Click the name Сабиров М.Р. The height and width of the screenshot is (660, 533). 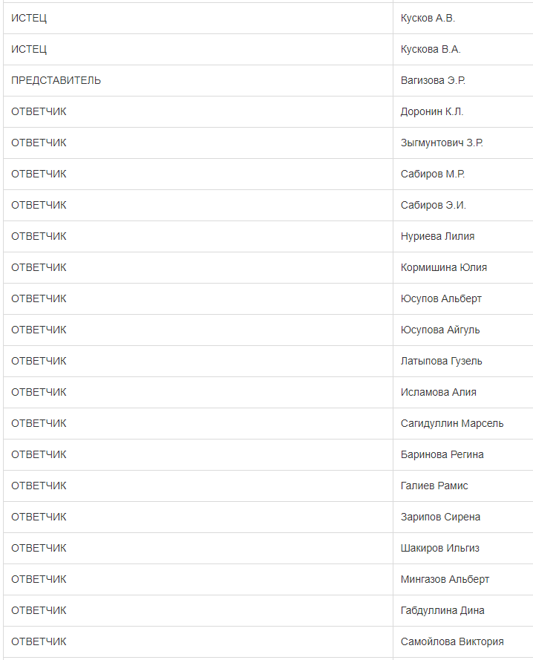(433, 174)
